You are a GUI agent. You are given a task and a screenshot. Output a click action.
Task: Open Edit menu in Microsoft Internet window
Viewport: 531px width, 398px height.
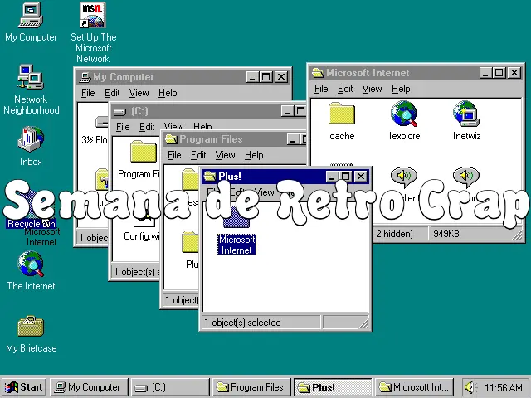click(x=345, y=89)
